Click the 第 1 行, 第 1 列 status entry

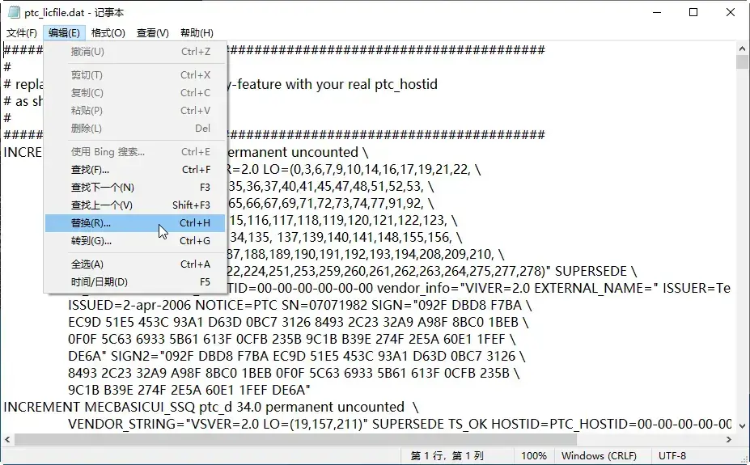pos(447,456)
